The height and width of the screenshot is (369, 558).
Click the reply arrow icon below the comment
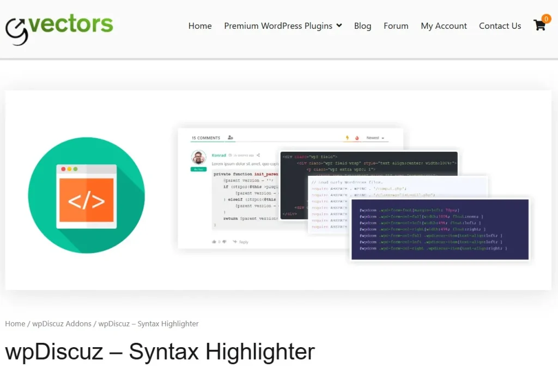234,242
